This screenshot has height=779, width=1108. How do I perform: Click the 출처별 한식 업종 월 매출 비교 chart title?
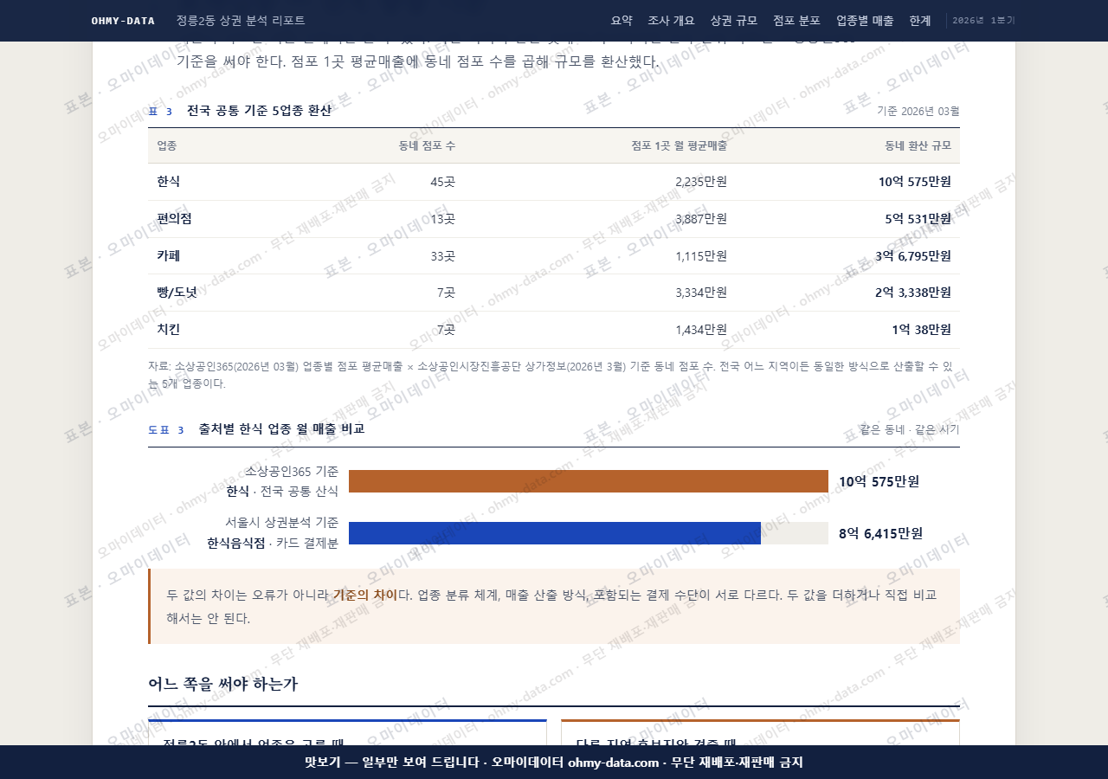coord(281,428)
